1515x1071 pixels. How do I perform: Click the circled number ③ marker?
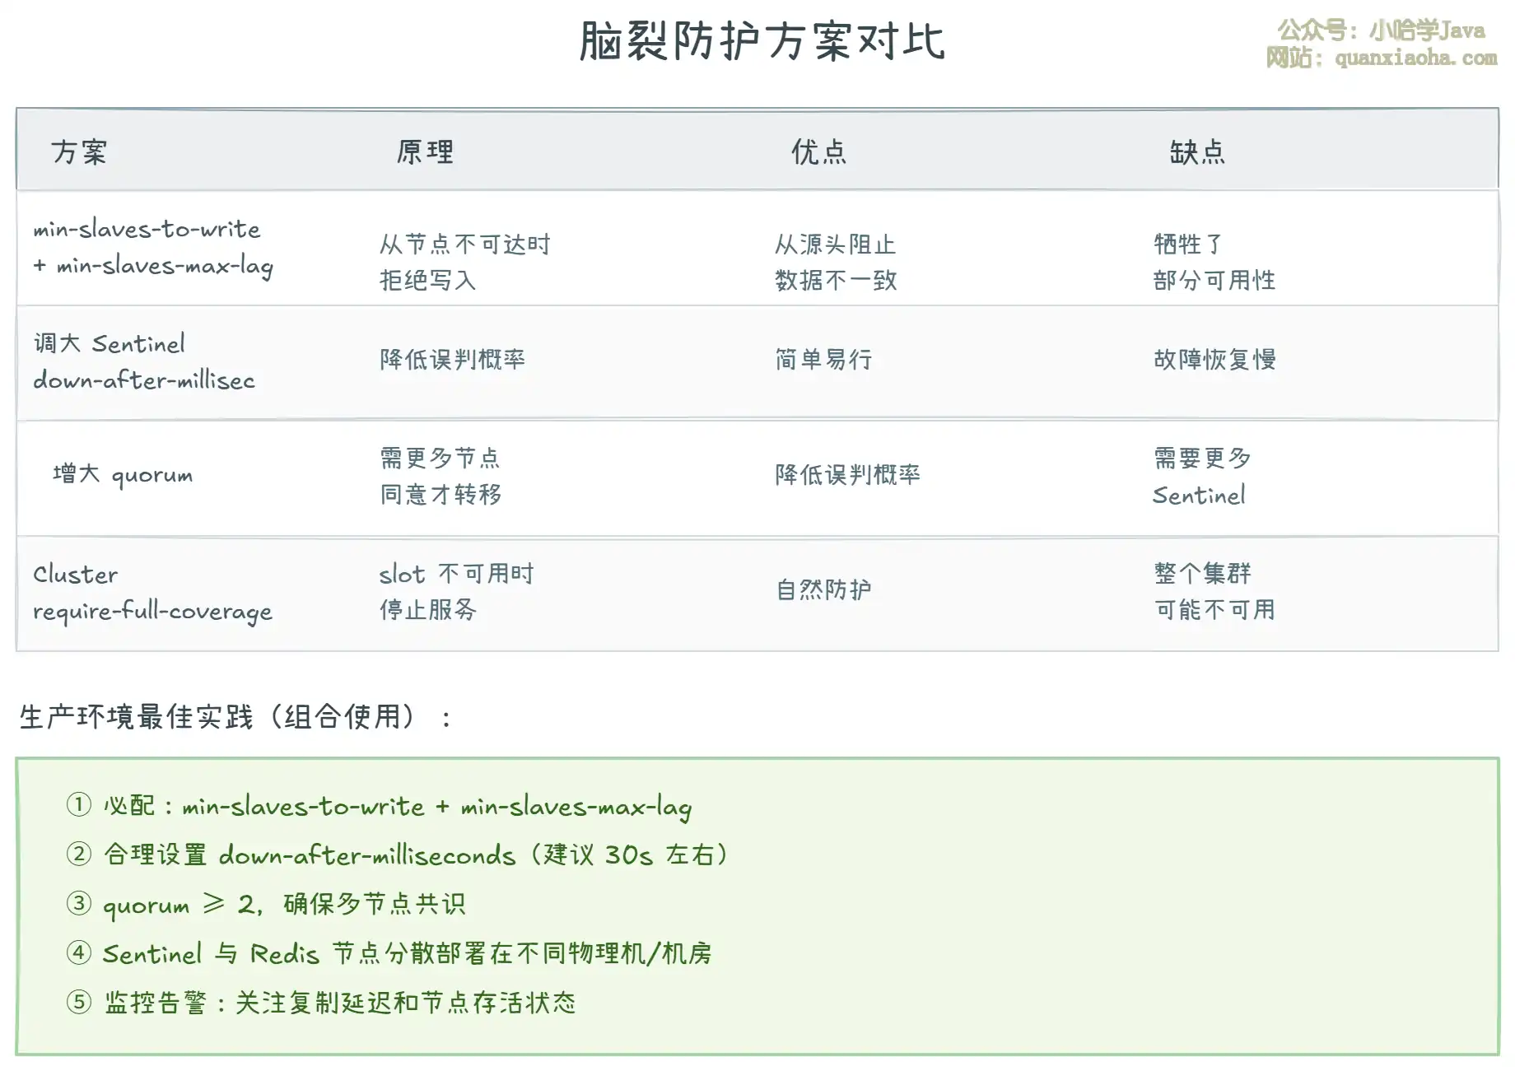(79, 903)
